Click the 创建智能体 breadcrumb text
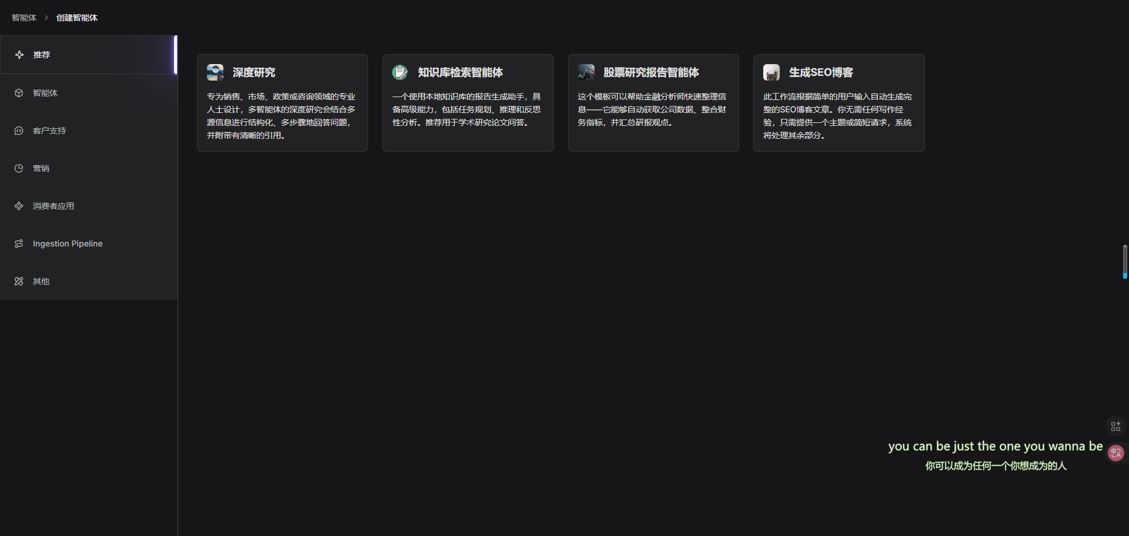The width and height of the screenshot is (1129, 536). point(77,18)
